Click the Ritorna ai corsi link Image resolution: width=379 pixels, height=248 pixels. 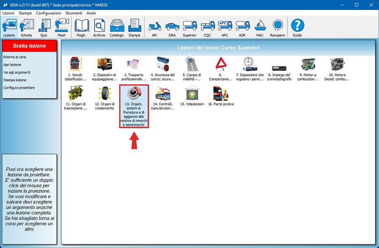tap(15, 57)
